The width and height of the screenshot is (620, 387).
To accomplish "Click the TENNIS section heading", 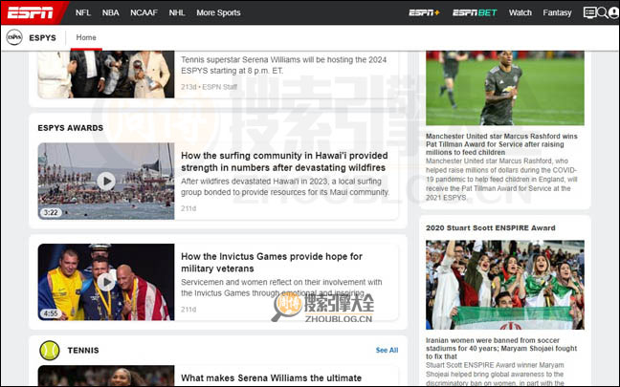I will [x=83, y=351].
